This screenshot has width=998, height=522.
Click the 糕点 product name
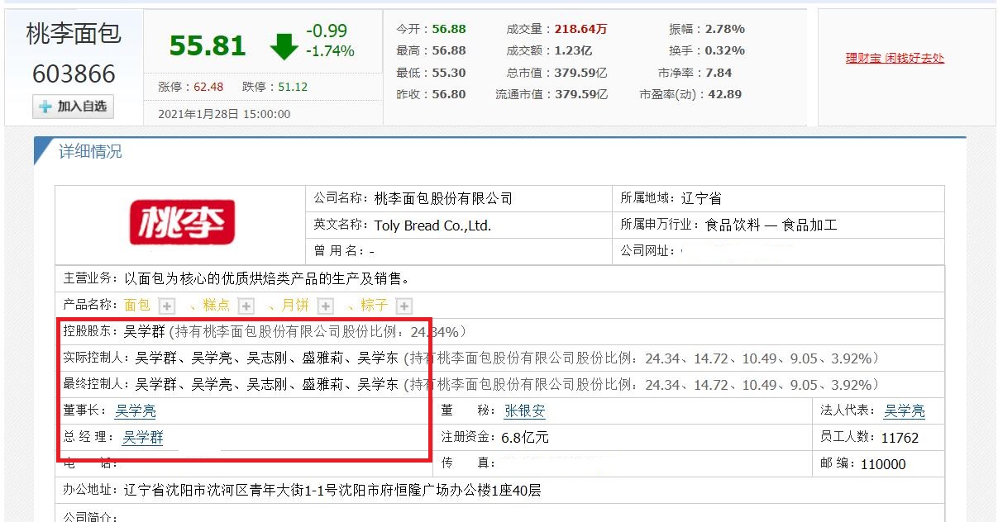point(216,306)
